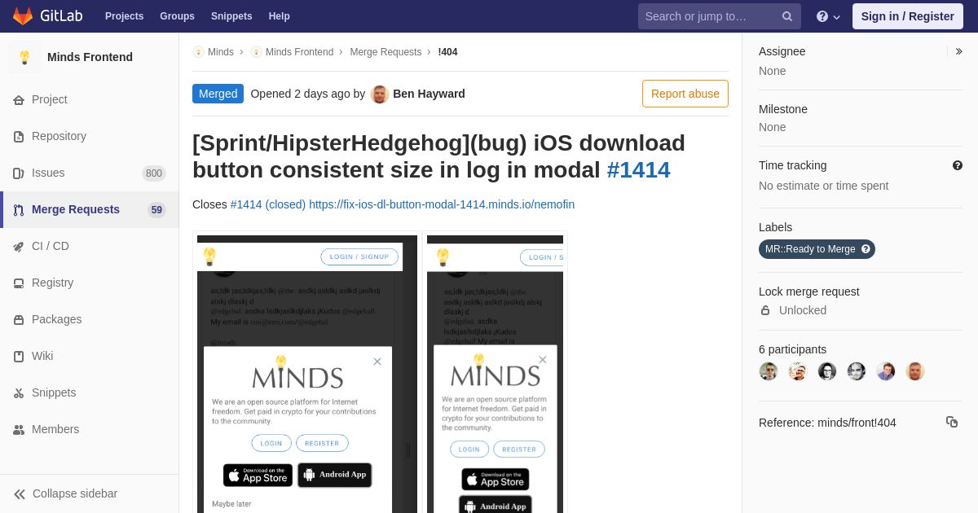Screen dimensions: 978x513
Task: Open the #1414 (closed) link in description
Action: pyautogui.click(x=268, y=204)
